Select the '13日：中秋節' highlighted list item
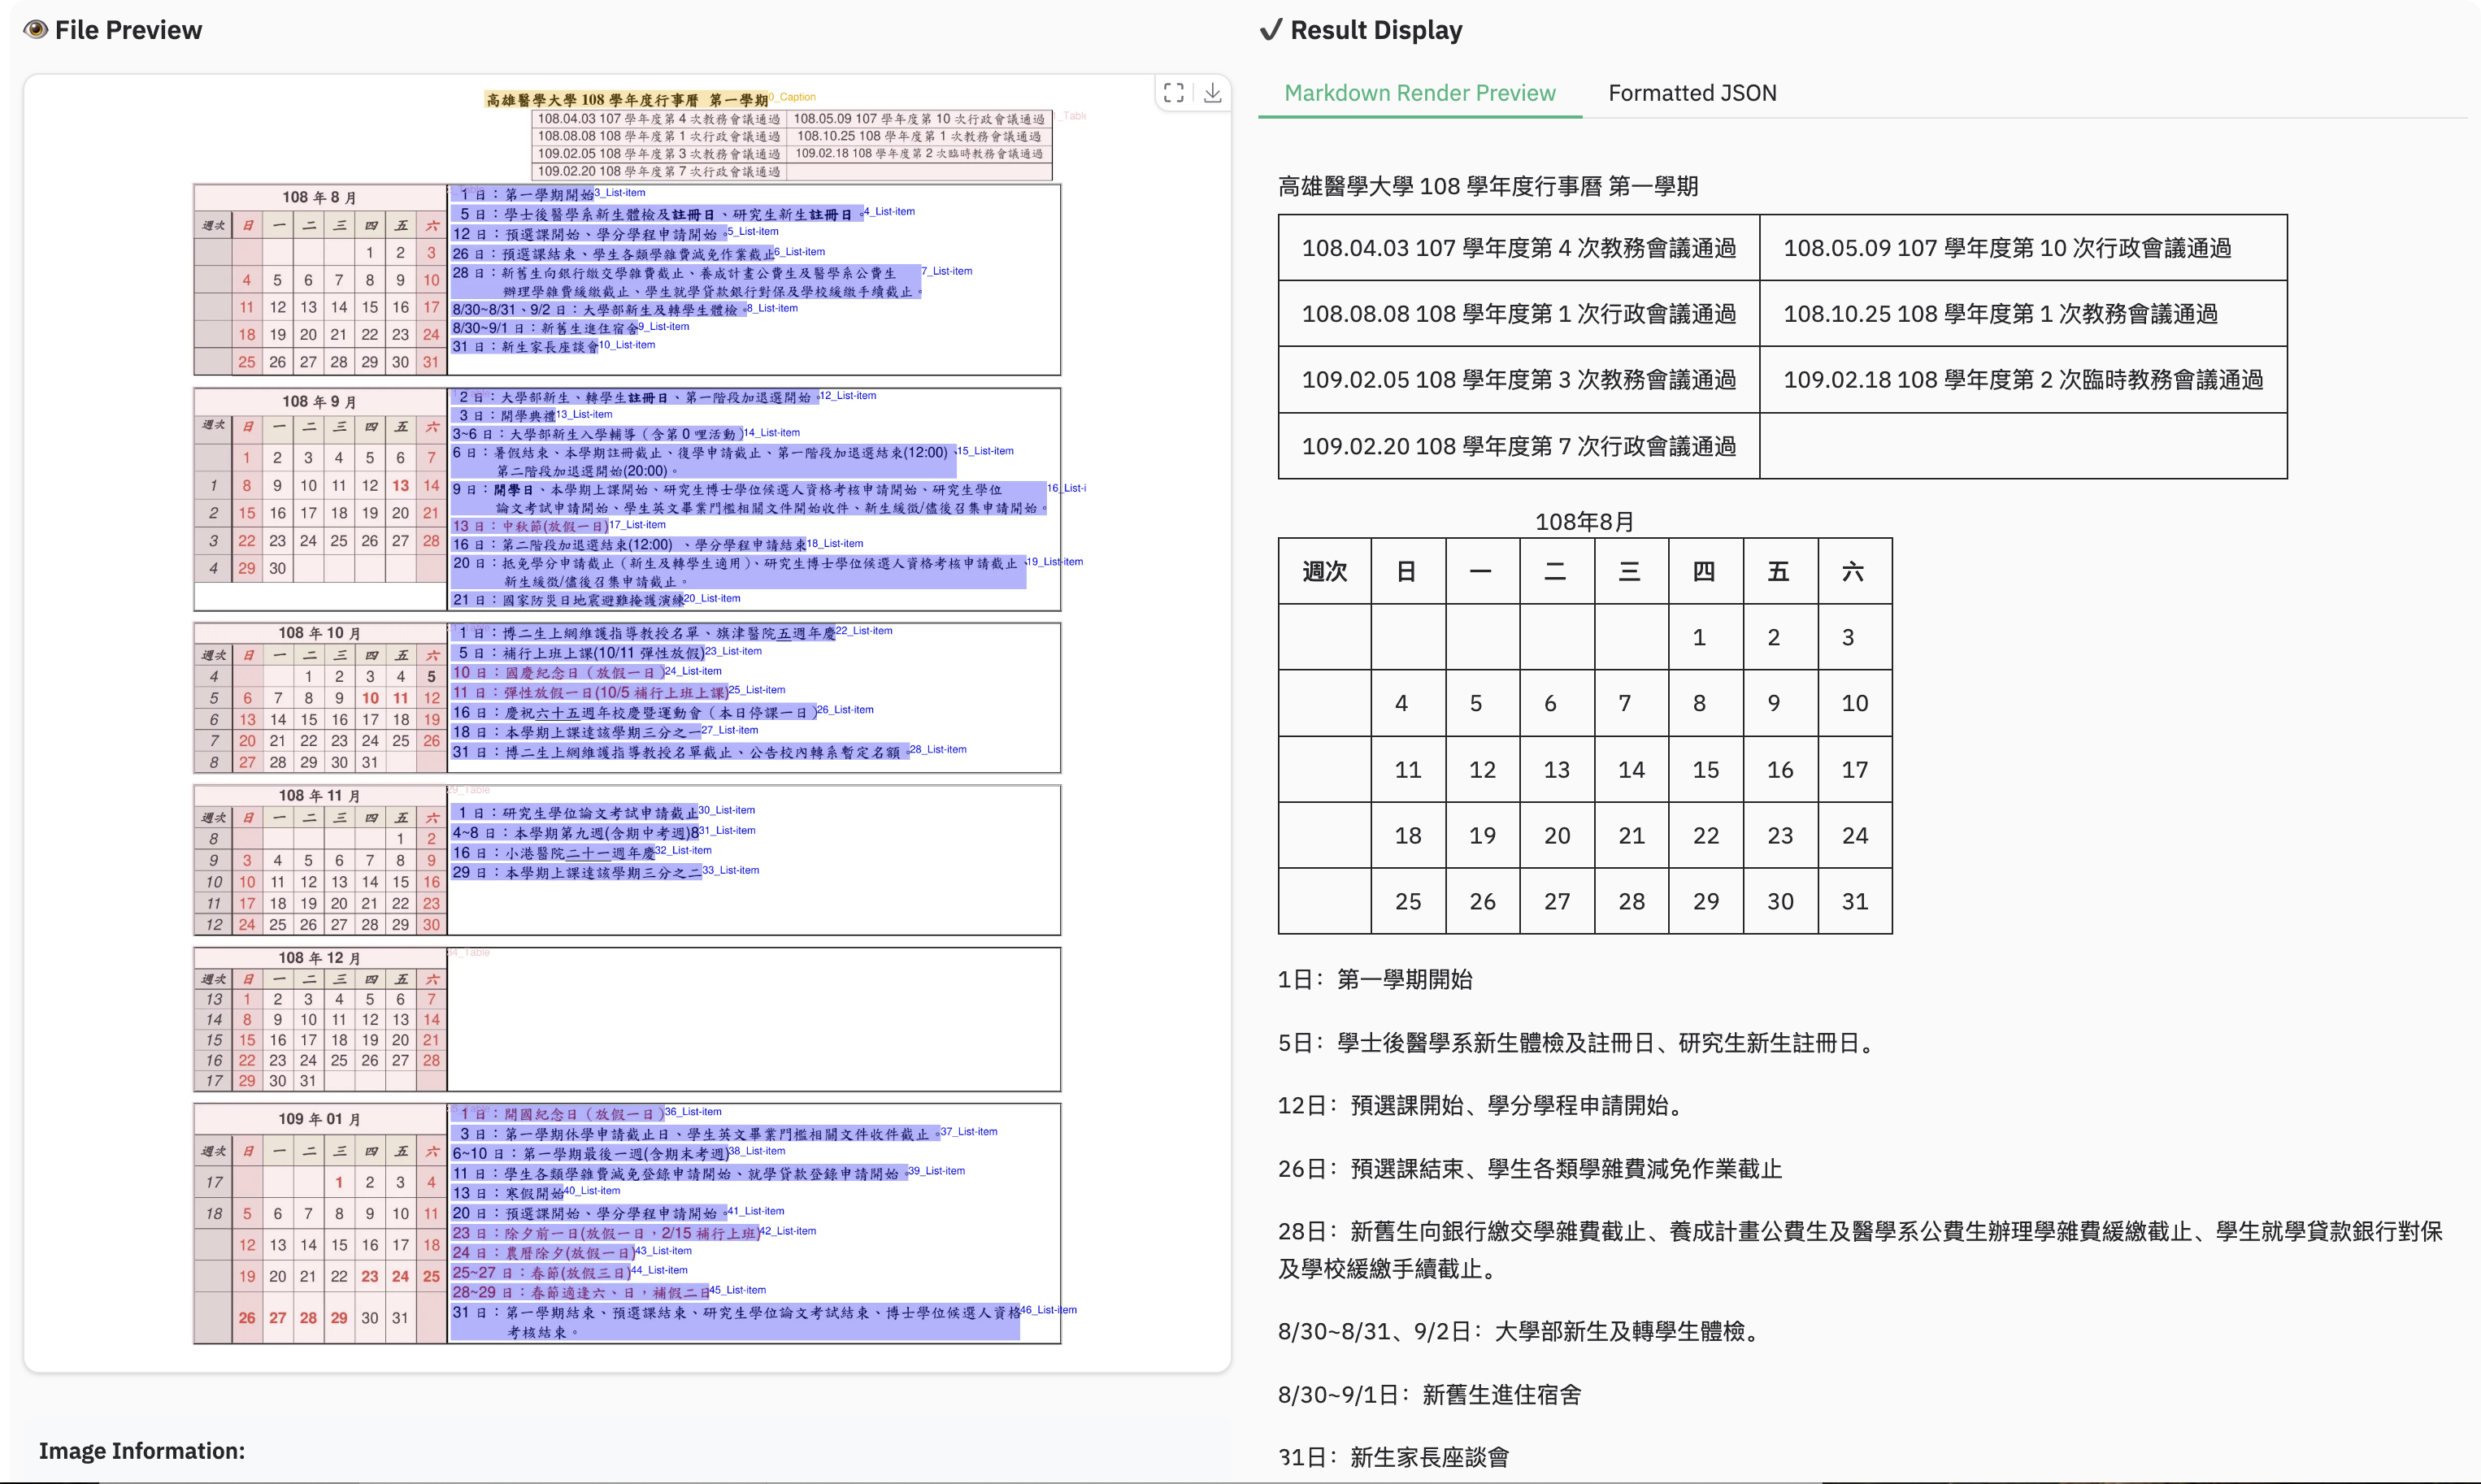Image resolution: width=2481 pixels, height=1484 pixels. 529,526
